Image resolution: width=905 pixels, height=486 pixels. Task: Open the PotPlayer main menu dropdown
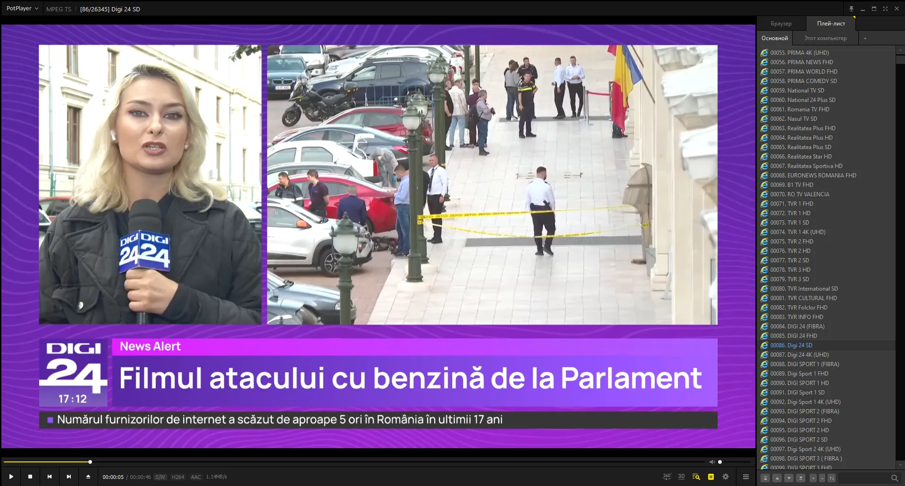point(22,8)
